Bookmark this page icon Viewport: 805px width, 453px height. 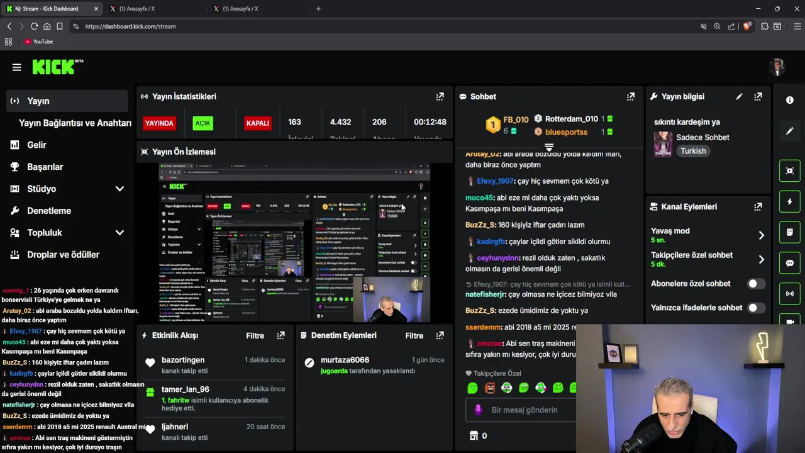click(x=60, y=26)
